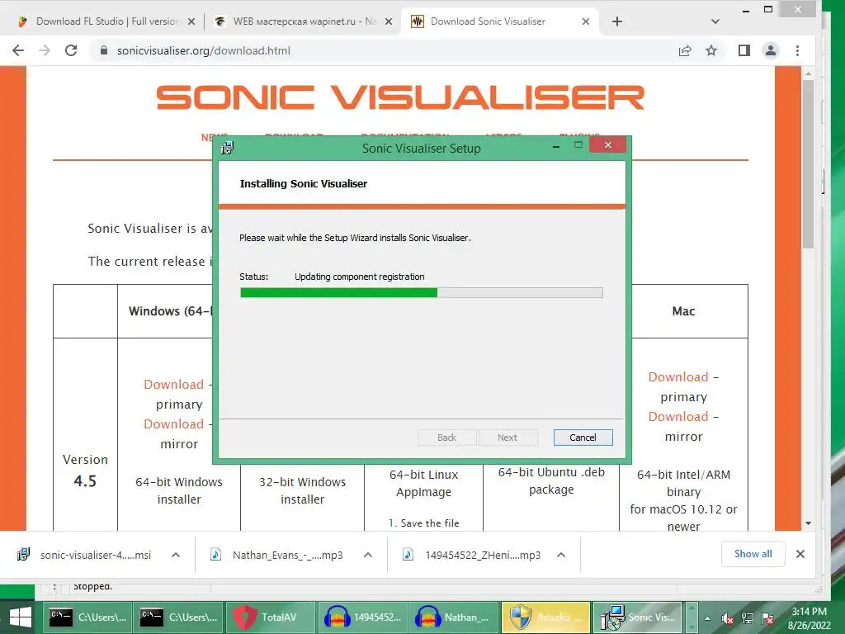Open the browser side panel icon
Image resolution: width=845 pixels, height=634 pixels.
(x=744, y=50)
